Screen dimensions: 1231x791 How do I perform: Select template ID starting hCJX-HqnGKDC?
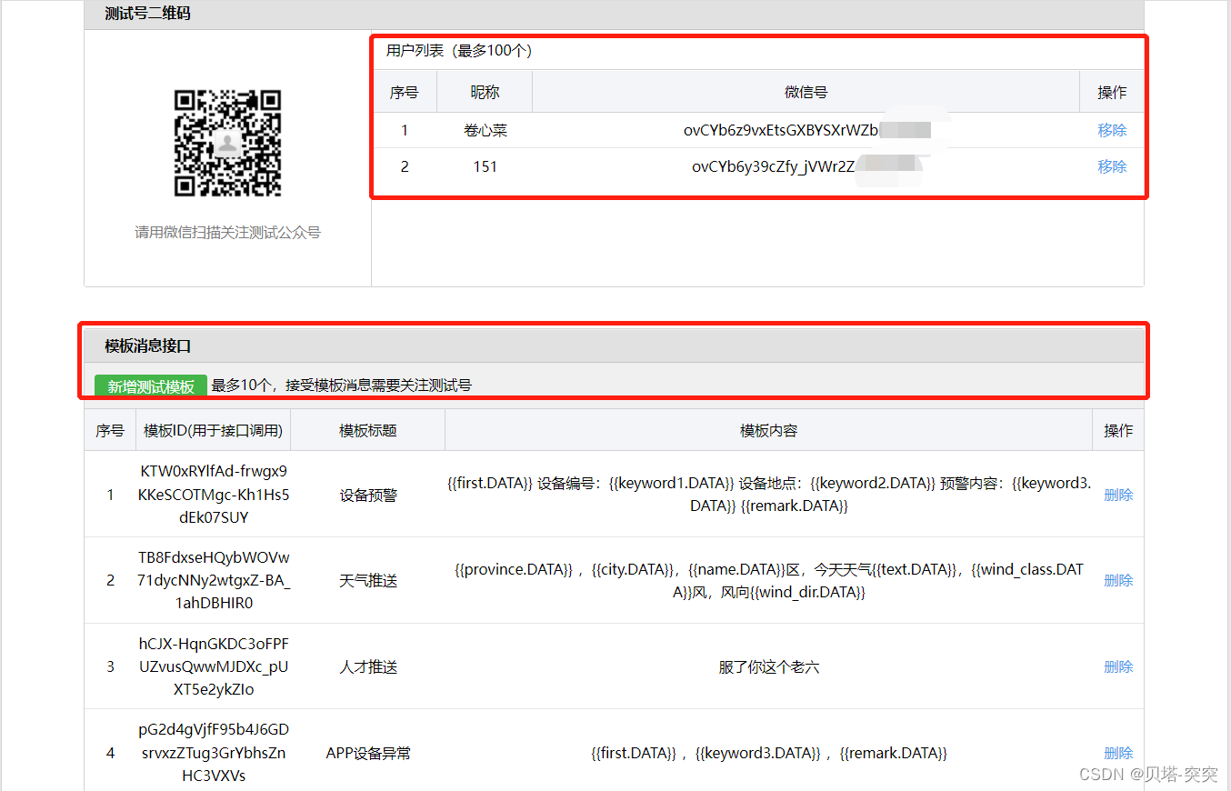[214, 666]
